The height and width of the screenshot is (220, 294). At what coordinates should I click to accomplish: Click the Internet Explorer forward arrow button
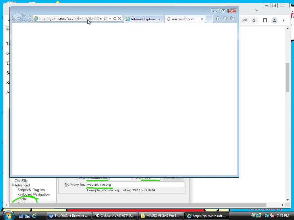(x=27, y=19)
